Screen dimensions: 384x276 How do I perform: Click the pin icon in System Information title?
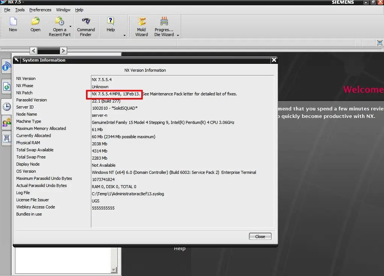tap(17, 60)
